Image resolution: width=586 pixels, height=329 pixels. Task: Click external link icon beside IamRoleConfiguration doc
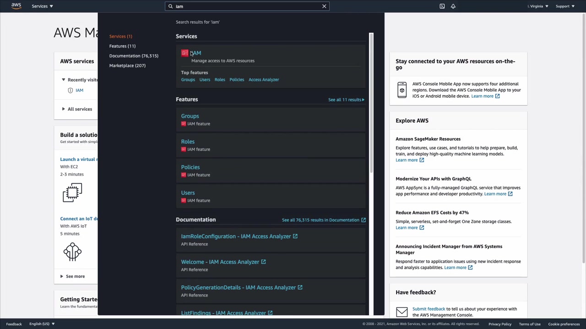(x=295, y=236)
